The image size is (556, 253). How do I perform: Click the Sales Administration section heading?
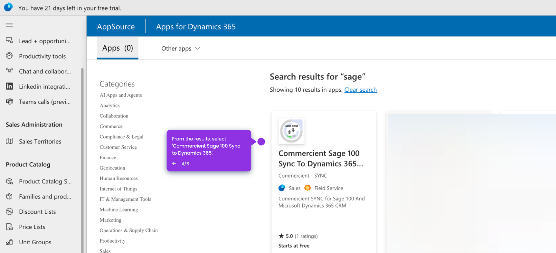(34, 125)
